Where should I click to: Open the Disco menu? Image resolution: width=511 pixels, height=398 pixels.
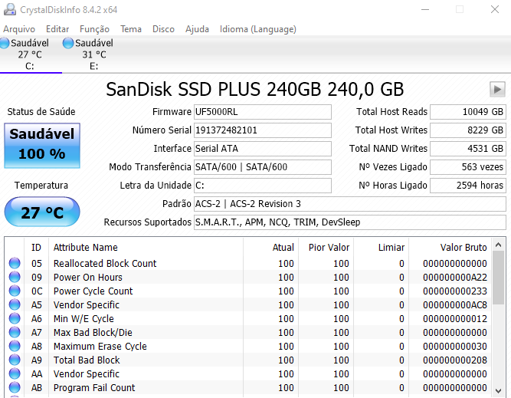[x=163, y=29]
